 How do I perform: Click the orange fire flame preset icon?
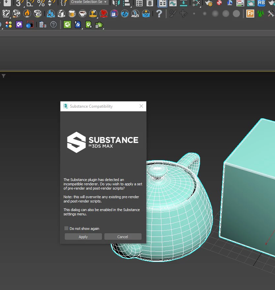pos(27,14)
